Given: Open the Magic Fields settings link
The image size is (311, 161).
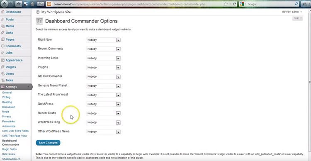Looking at the screenshot, I should (x=9, y=149).
